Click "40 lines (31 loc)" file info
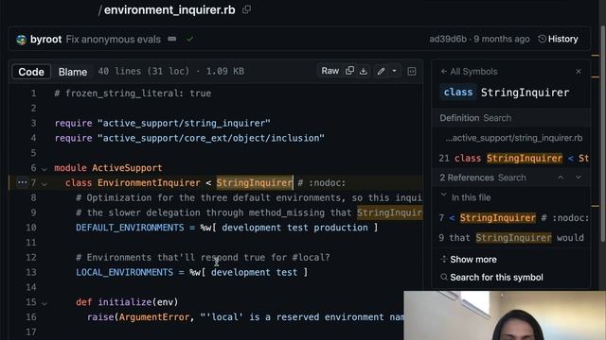The height and width of the screenshot is (340, 606). (x=143, y=72)
